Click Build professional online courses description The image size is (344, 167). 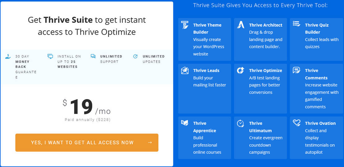(x=207, y=145)
